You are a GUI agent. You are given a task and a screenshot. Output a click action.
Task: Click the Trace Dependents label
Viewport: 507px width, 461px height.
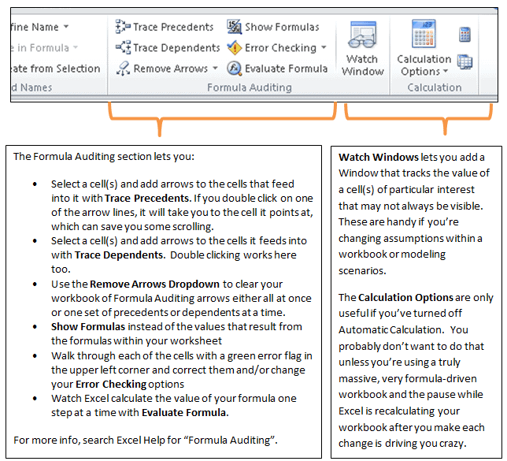pyautogui.click(x=176, y=47)
